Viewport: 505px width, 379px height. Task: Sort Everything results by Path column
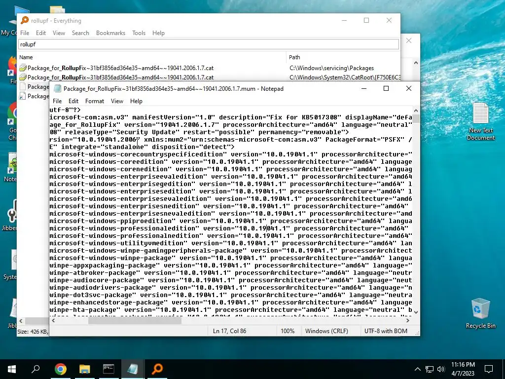(x=343, y=57)
